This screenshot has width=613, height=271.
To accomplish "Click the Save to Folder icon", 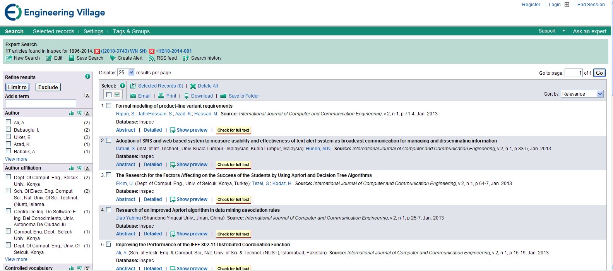I will pyautogui.click(x=223, y=96).
